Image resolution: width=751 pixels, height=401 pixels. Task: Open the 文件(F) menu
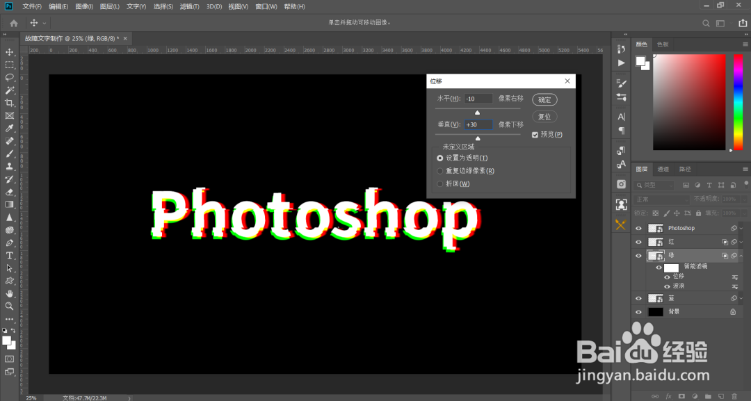pos(32,7)
